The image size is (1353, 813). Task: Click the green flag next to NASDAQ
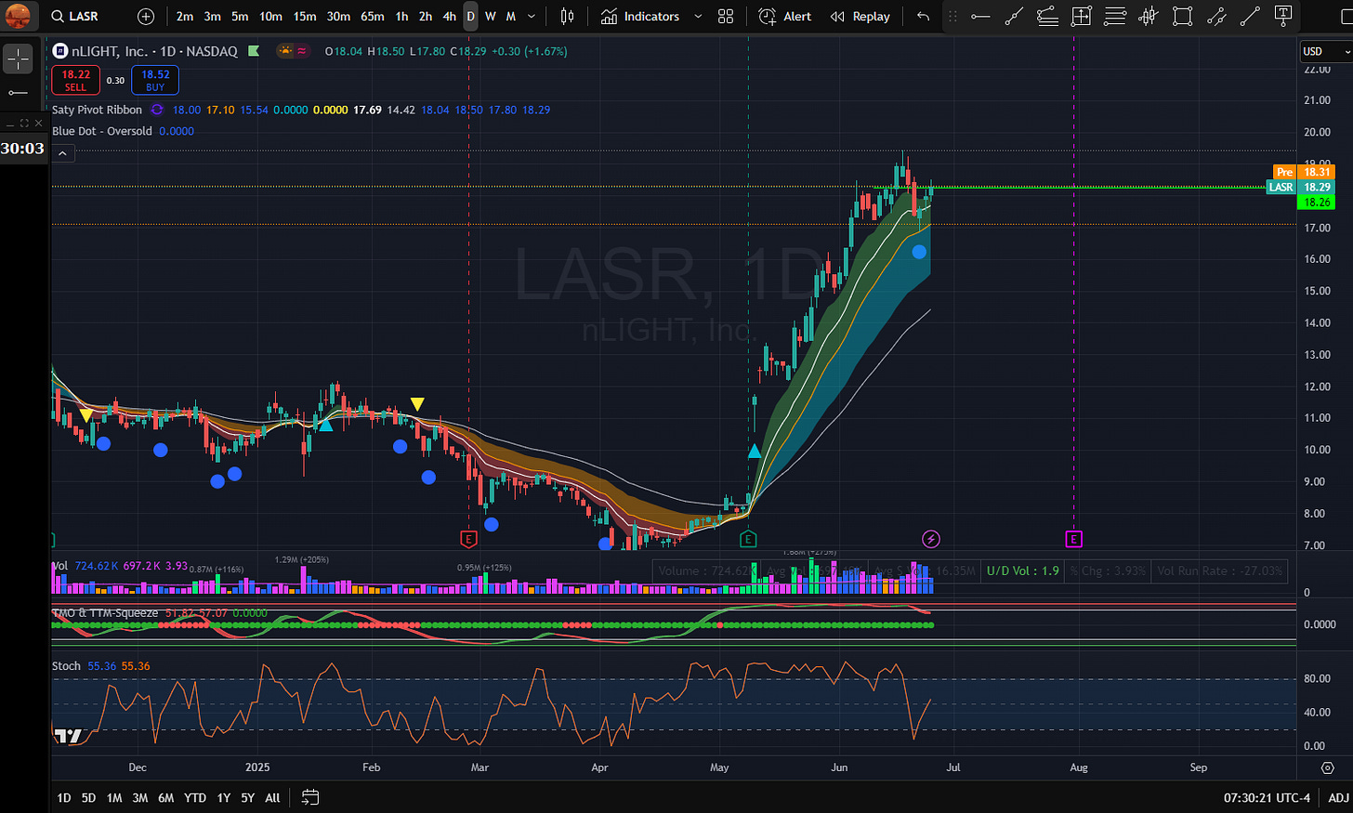coord(255,51)
